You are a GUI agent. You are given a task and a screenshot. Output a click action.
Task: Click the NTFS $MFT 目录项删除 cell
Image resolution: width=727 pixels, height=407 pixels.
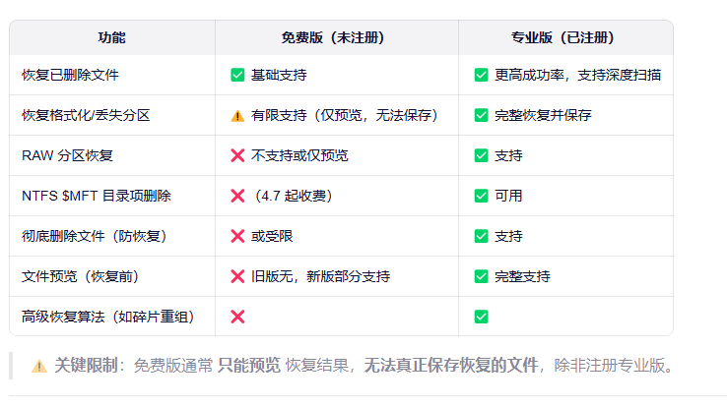click(x=97, y=196)
